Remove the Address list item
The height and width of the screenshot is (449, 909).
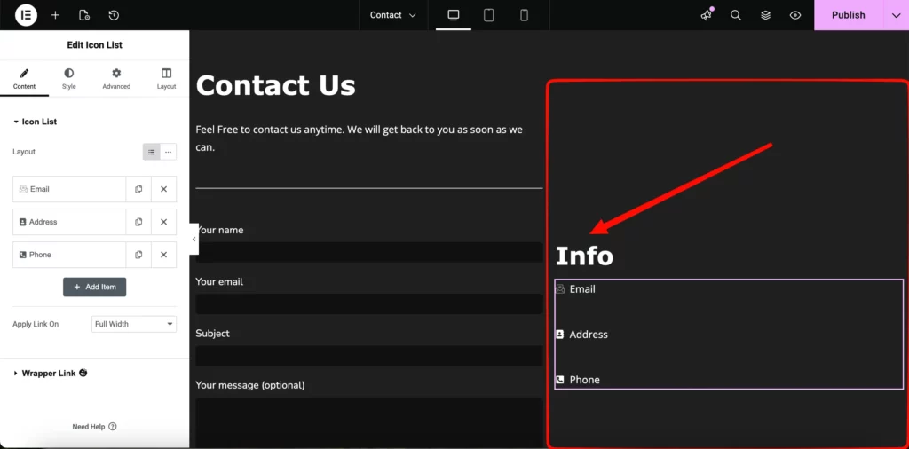pos(164,222)
